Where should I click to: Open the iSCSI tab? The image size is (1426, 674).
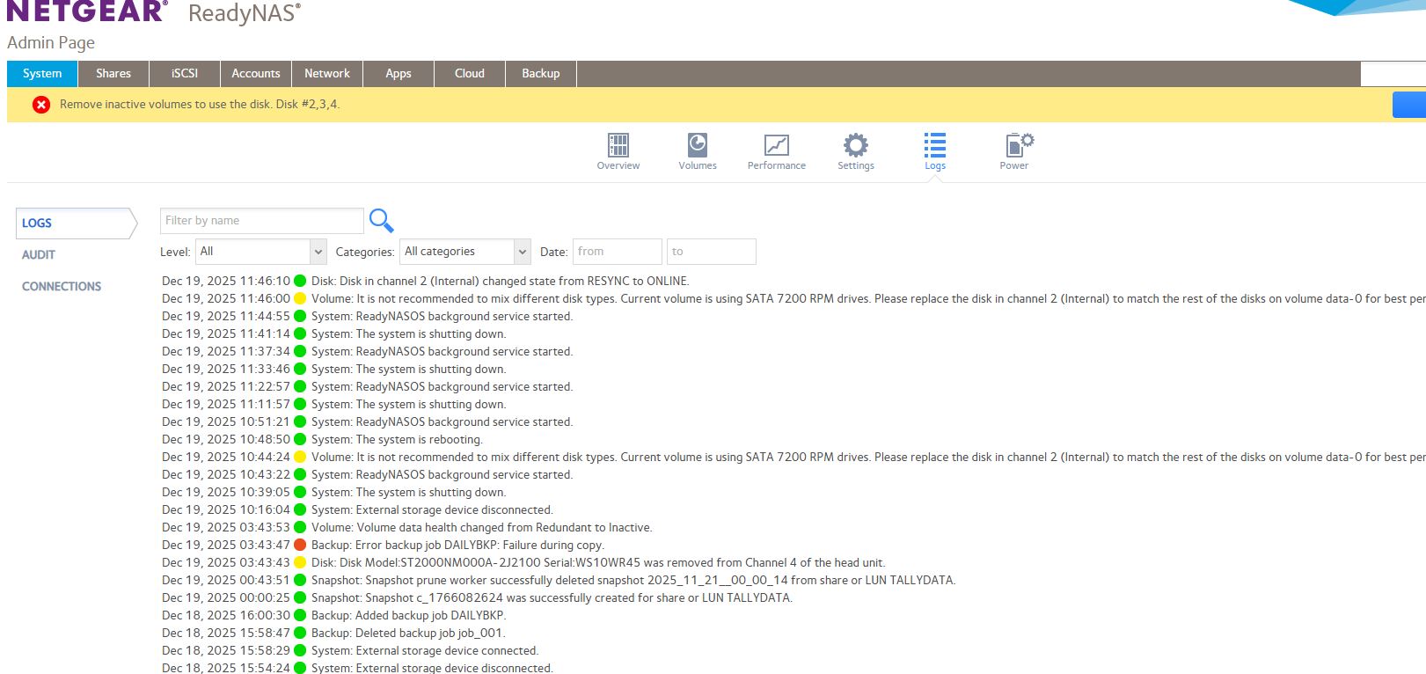(x=185, y=74)
